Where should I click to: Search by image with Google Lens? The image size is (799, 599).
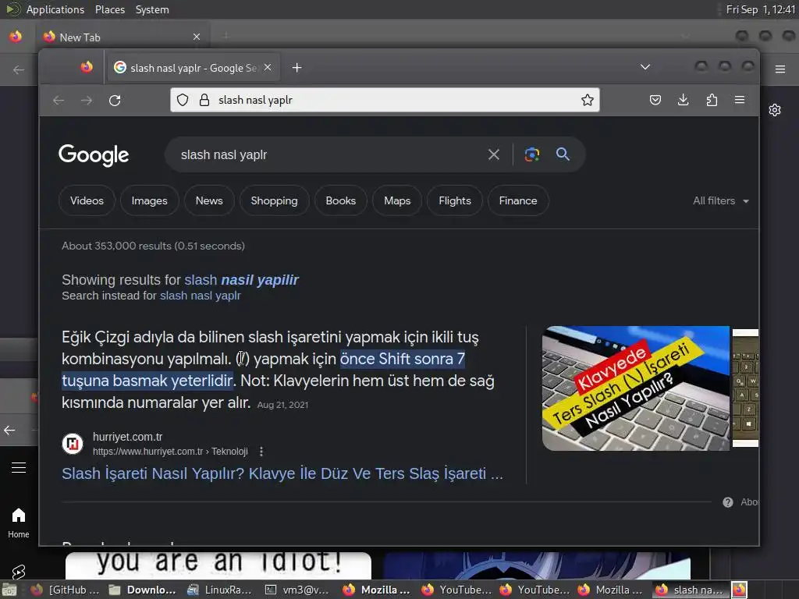click(532, 154)
